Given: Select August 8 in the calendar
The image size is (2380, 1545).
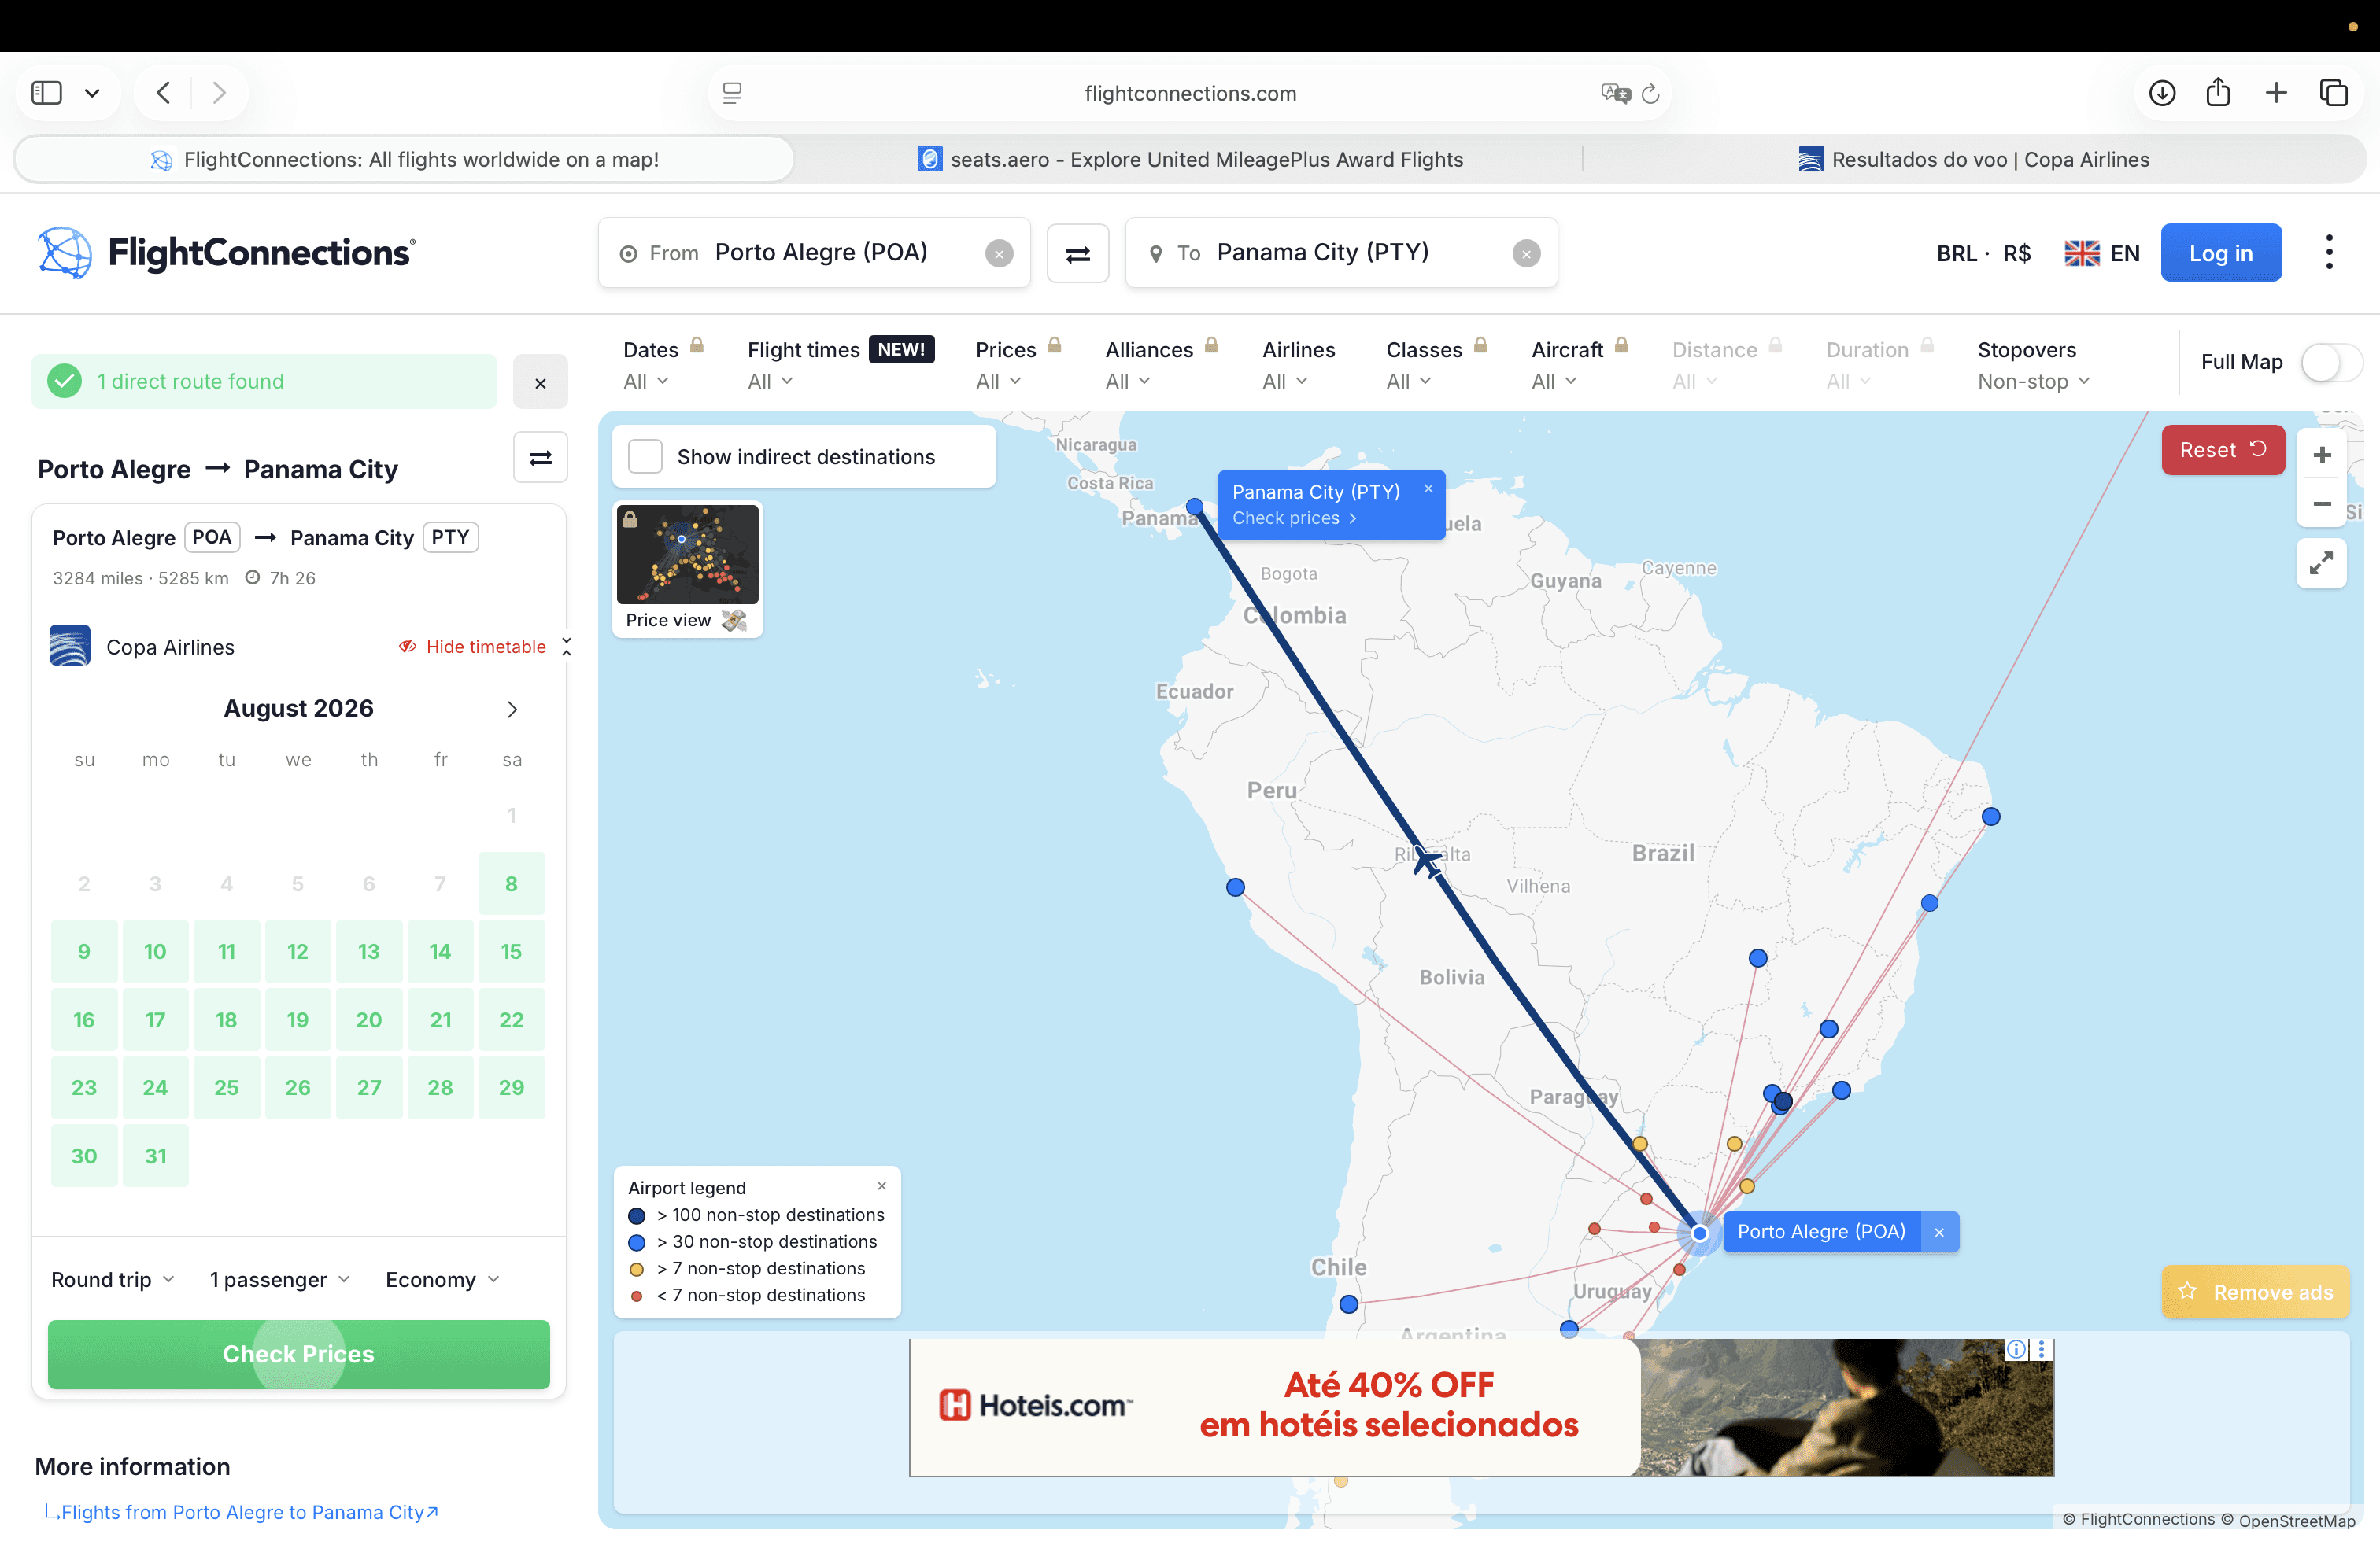Looking at the screenshot, I should (511, 883).
